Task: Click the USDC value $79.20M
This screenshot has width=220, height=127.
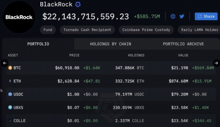Action: click(180, 94)
